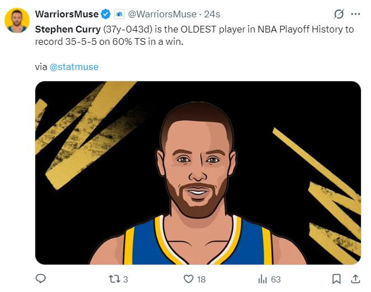Open the @statmuse mention link
371x292 pixels.
(x=73, y=67)
